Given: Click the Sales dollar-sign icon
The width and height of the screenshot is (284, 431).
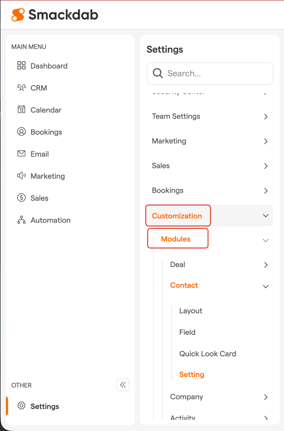Looking at the screenshot, I should [x=21, y=198].
